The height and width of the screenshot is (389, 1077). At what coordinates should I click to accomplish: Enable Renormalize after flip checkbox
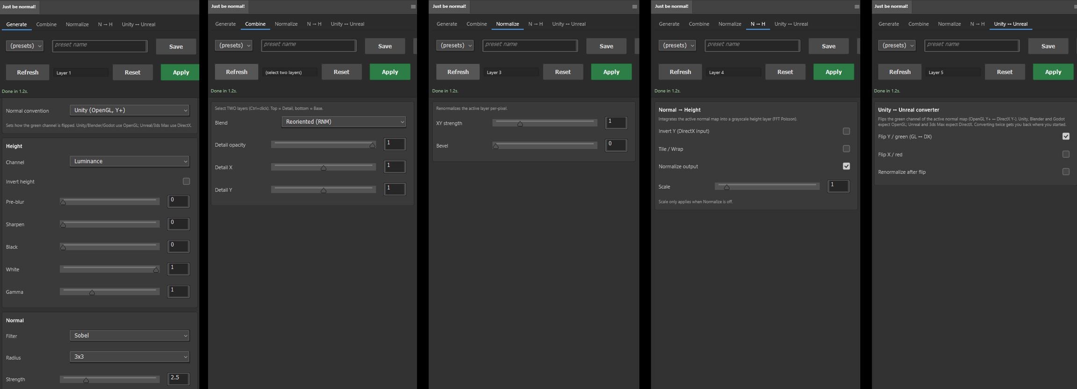pyautogui.click(x=1066, y=172)
